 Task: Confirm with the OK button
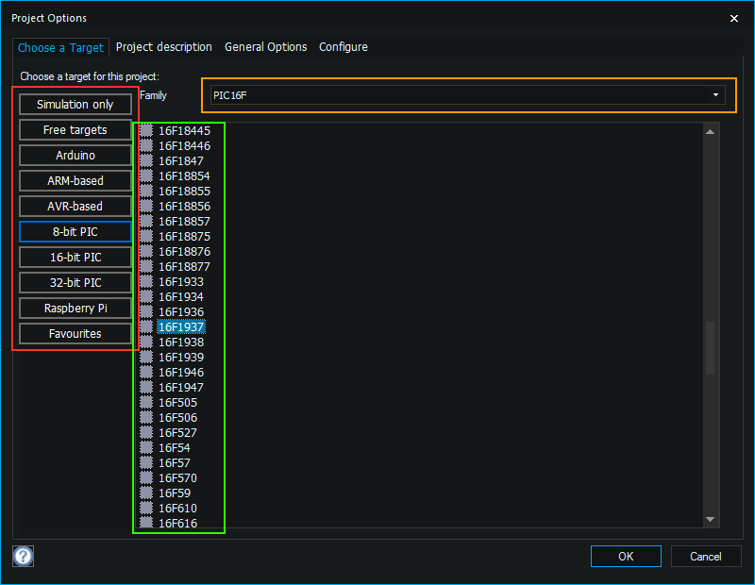(x=626, y=556)
